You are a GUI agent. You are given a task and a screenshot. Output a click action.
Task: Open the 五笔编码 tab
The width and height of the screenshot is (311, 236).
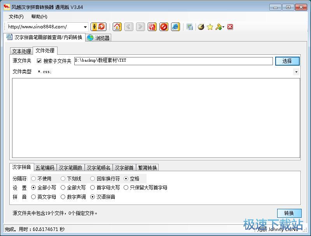click(45, 168)
